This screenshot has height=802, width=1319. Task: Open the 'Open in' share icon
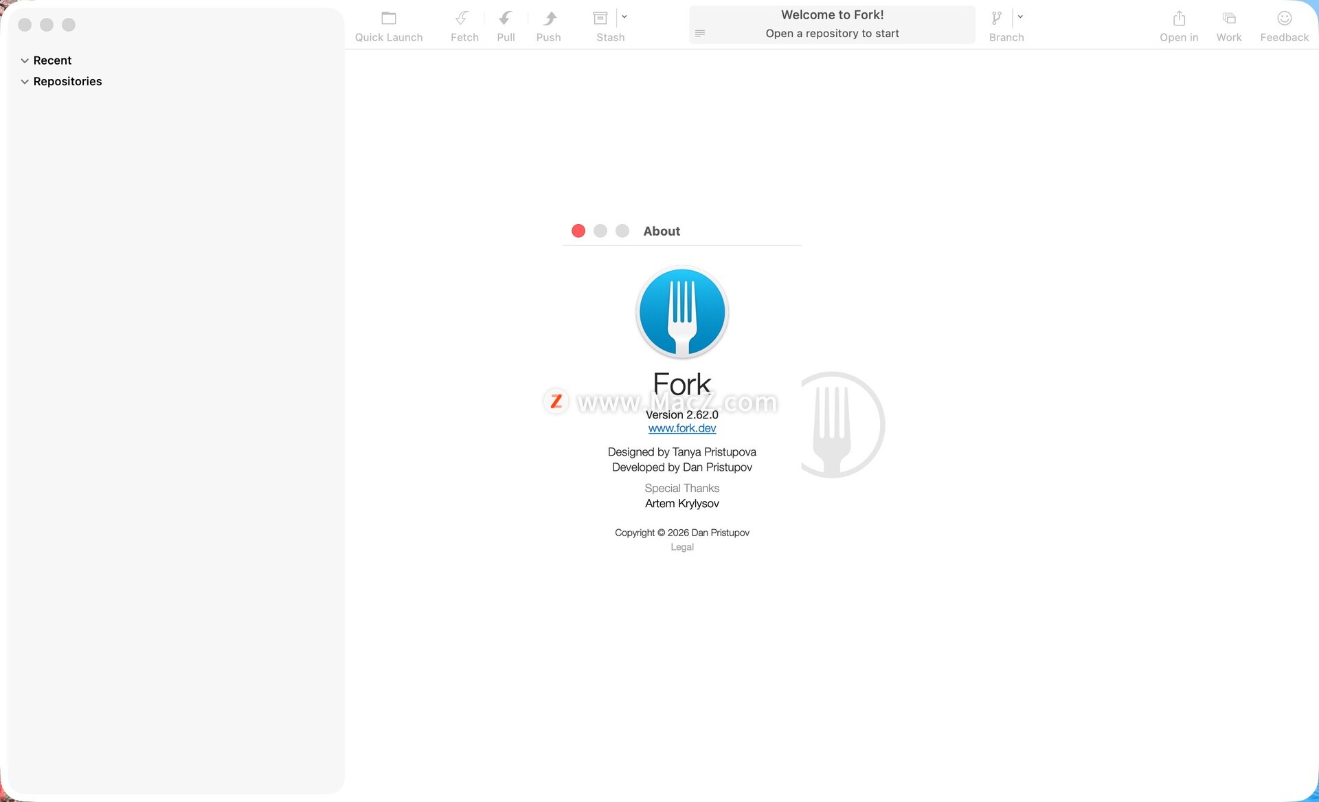point(1179,19)
